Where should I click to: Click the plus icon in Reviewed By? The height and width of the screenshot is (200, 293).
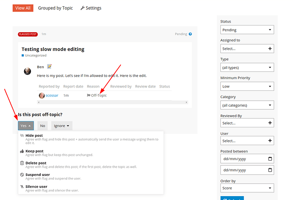click(270, 123)
